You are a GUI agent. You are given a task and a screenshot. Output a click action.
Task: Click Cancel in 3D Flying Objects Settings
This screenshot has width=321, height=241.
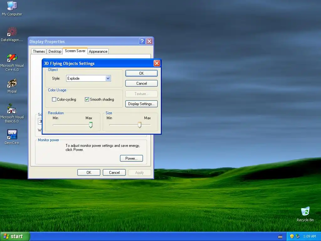pos(141,83)
